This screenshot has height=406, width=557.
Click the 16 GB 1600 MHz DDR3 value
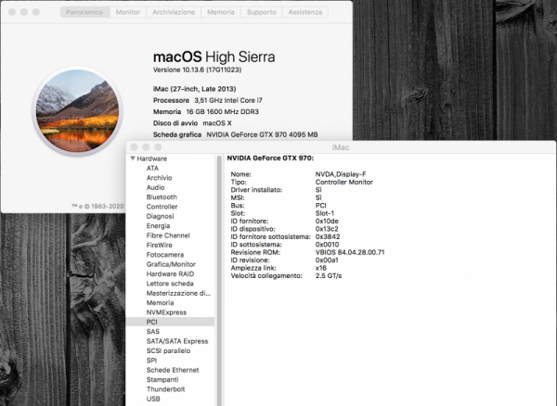click(x=223, y=111)
